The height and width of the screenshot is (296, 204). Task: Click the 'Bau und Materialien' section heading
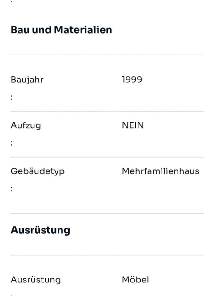(x=61, y=30)
